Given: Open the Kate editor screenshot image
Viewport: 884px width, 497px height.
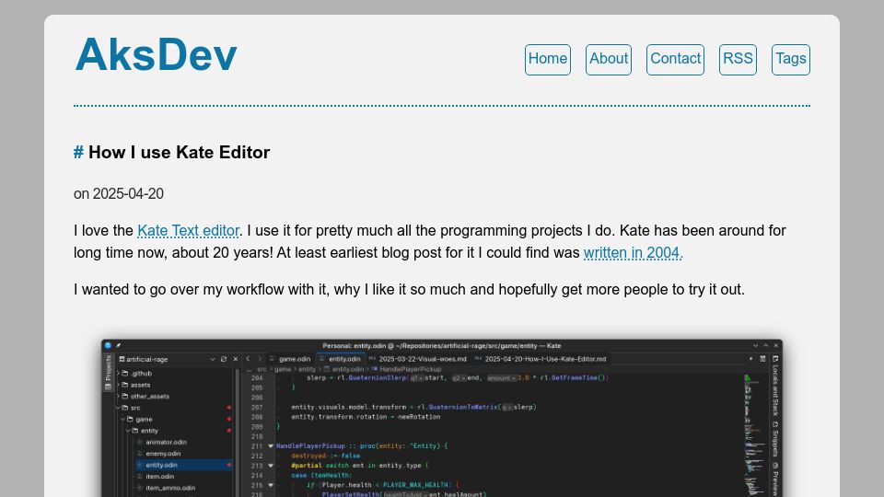Looking at the screenshot, I should pos(442,418).
